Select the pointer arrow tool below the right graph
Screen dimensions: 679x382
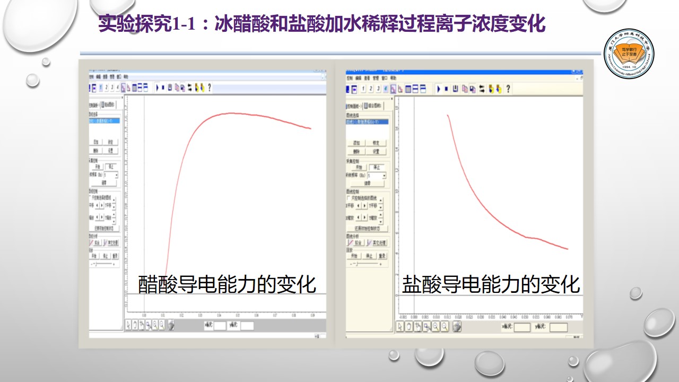(400, 327)
